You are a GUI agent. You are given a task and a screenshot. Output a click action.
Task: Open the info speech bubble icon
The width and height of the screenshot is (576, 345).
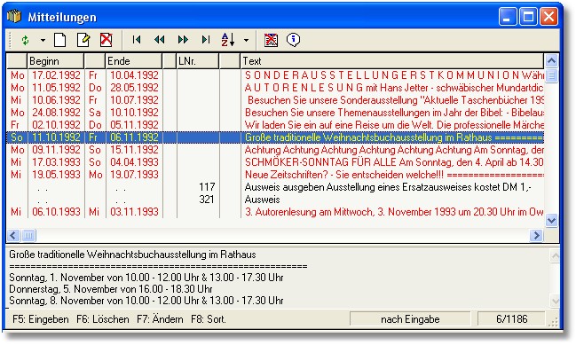pos(293,40)
